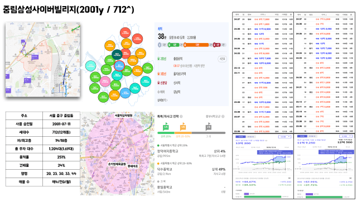
Task: Click the info icon beside 특목/자사고 진학
Action: click(x=181, y=116)
